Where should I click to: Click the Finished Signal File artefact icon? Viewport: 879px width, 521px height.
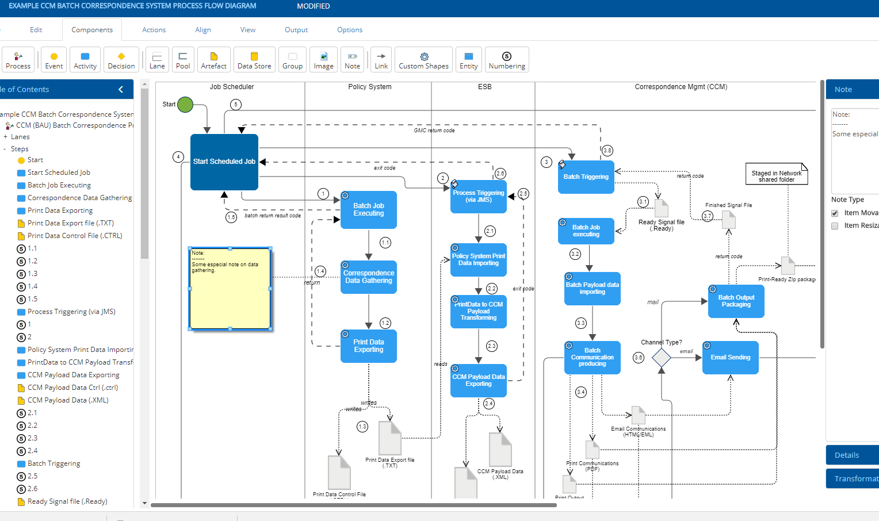point(729,219)
